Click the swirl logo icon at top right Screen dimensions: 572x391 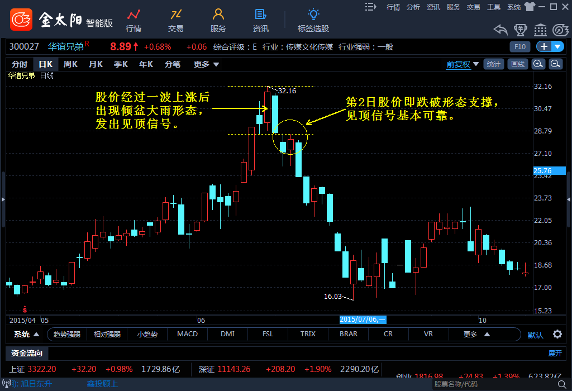pos(560,30)
